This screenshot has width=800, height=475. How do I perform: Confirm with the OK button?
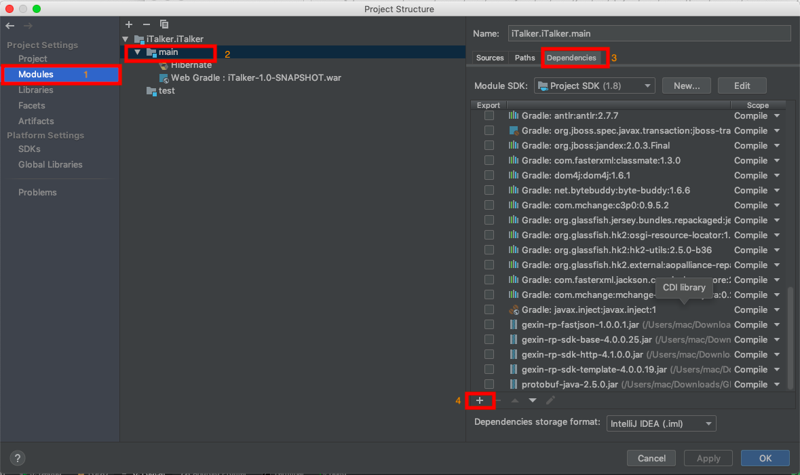coord(765,458)
